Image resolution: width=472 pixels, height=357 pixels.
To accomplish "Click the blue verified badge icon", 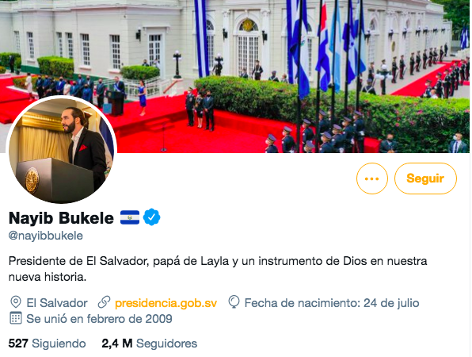I will [x=152, y=217].
